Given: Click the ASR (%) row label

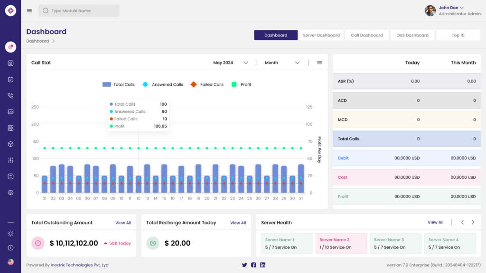Looking at the screenshot, I should [346, 81].
